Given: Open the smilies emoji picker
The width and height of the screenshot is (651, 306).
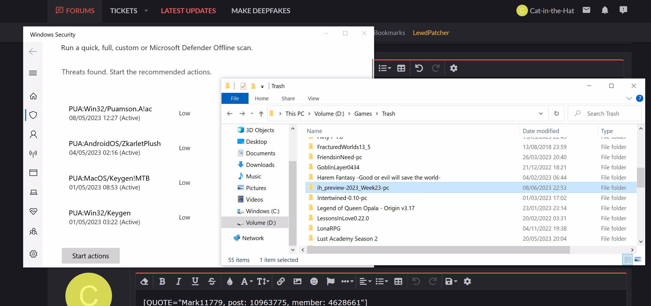Looking at the screenshot, I should tap(314, 281).
